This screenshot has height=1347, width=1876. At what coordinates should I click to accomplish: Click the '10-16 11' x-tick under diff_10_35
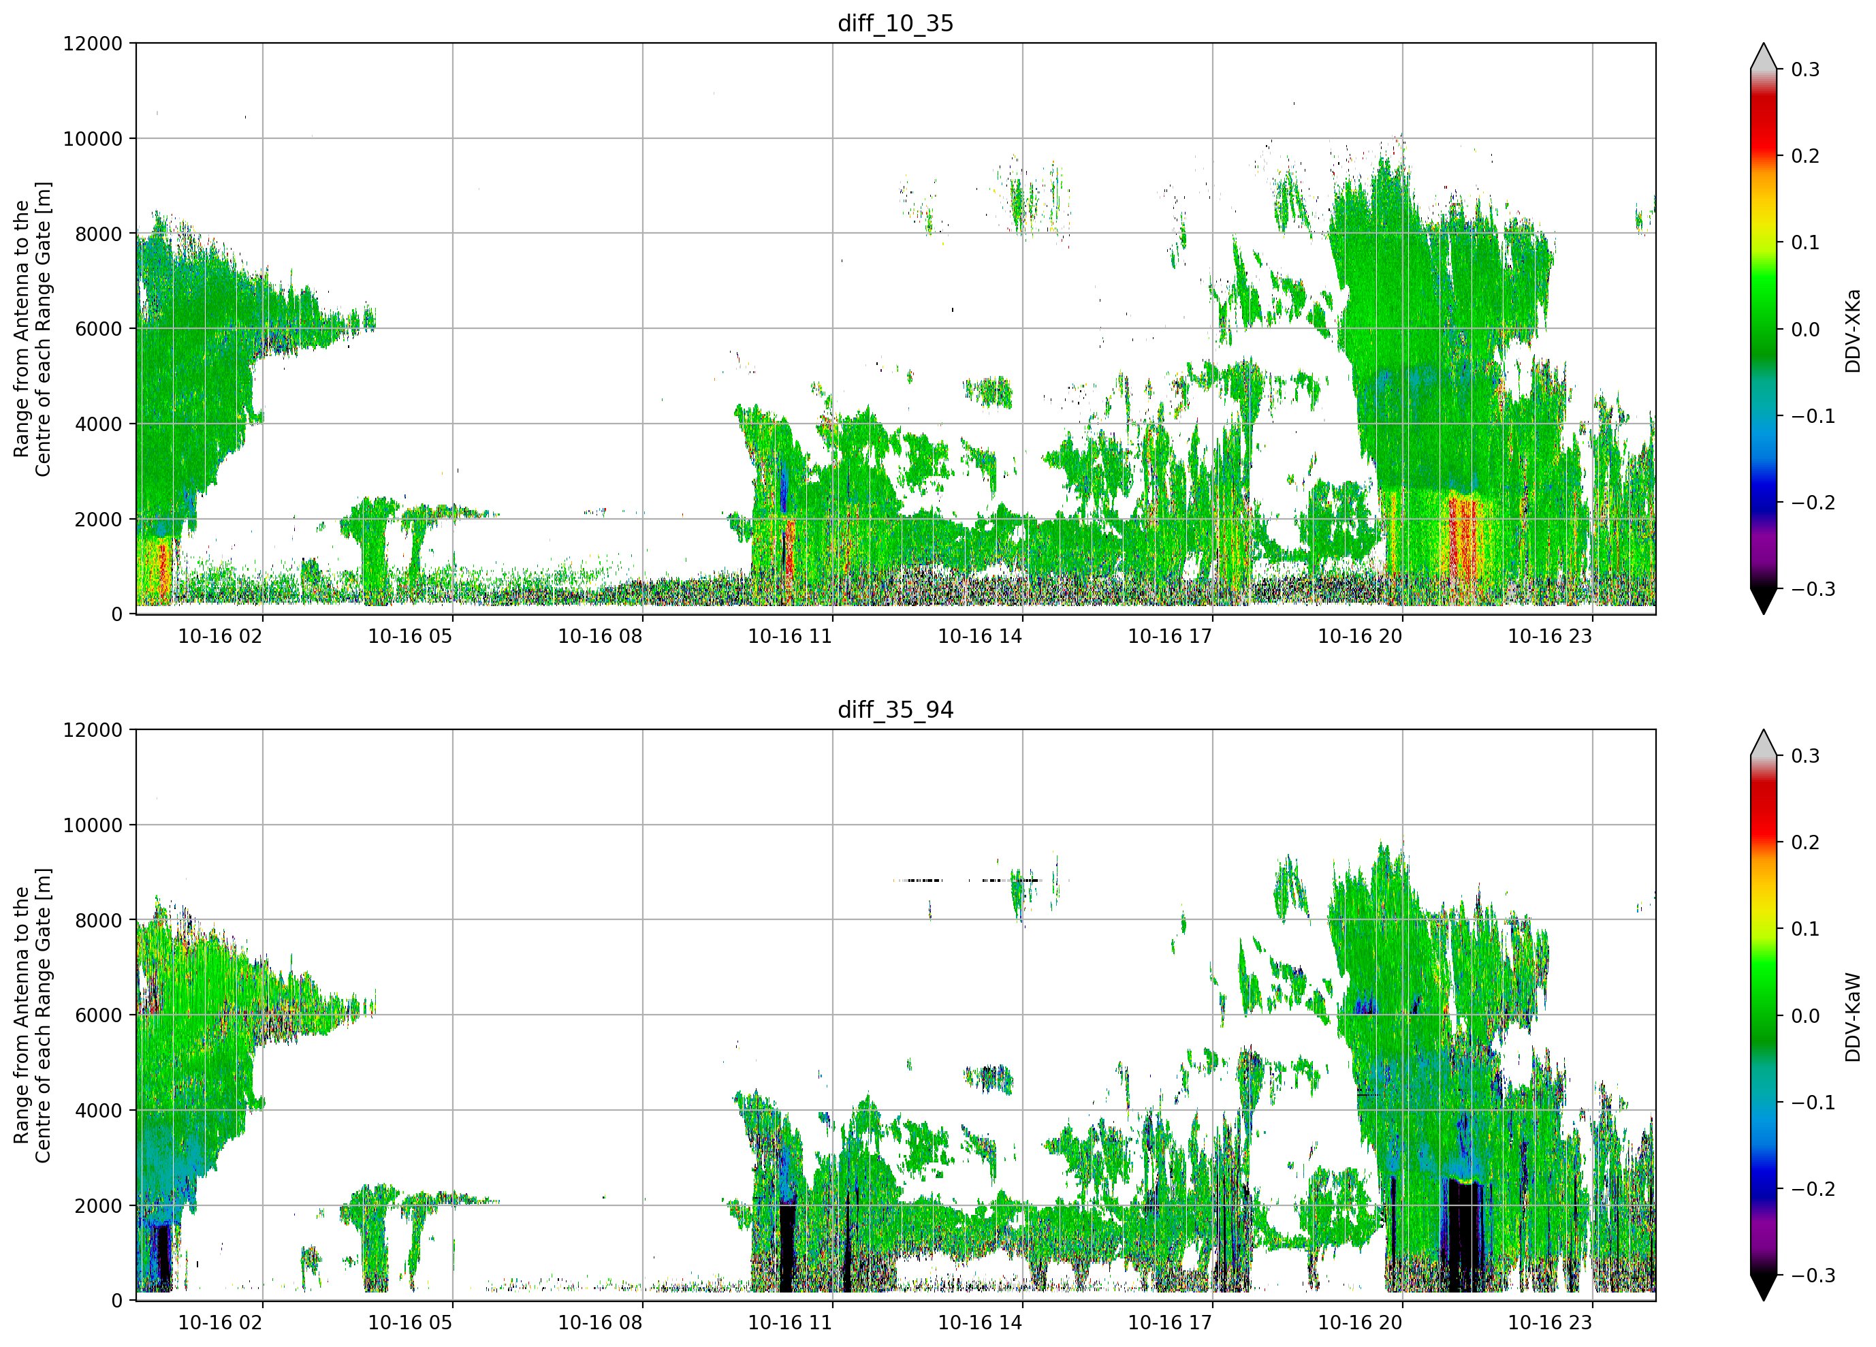[x=790, y=636]
